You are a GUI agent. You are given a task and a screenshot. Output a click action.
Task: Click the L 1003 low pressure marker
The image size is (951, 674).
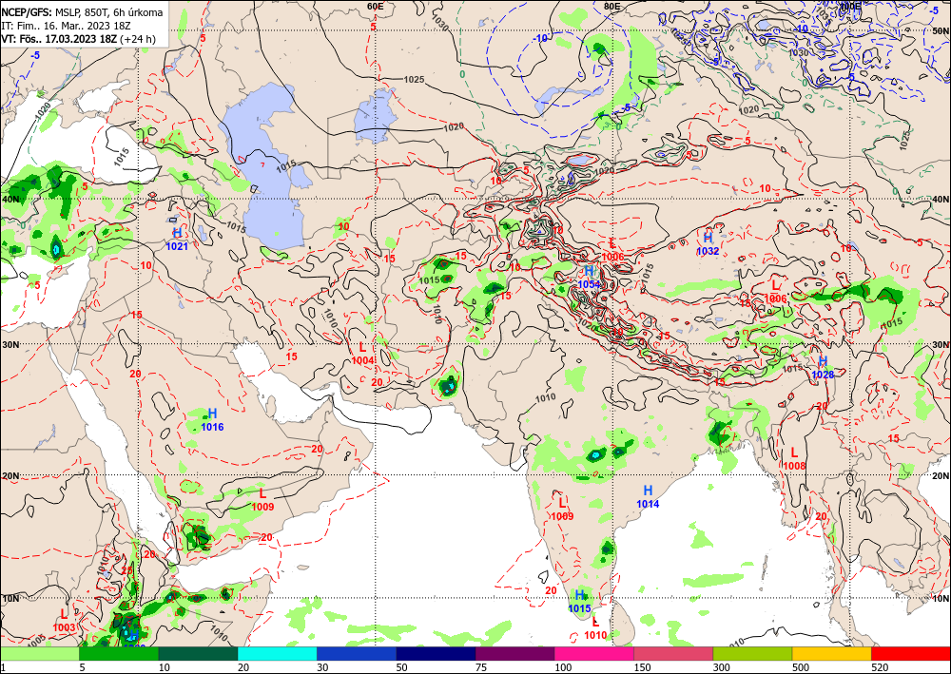tap(65, 620)
